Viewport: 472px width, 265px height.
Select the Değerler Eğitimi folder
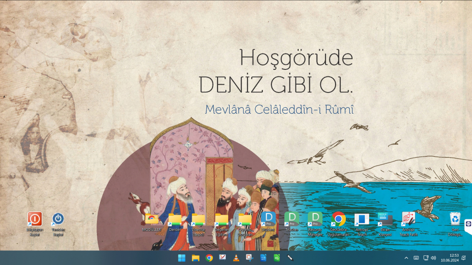point(222,219)
